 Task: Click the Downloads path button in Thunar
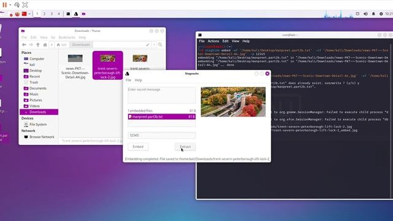pyautogui.click(x=81, y=45)
